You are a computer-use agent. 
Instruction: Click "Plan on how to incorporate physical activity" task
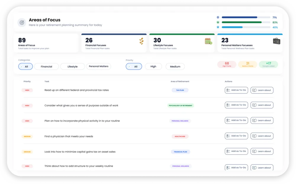[x=82, y=121]
